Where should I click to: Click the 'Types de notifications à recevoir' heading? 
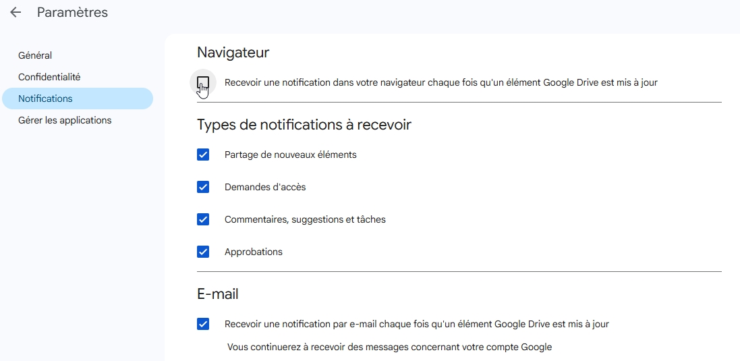pos(304,125)
